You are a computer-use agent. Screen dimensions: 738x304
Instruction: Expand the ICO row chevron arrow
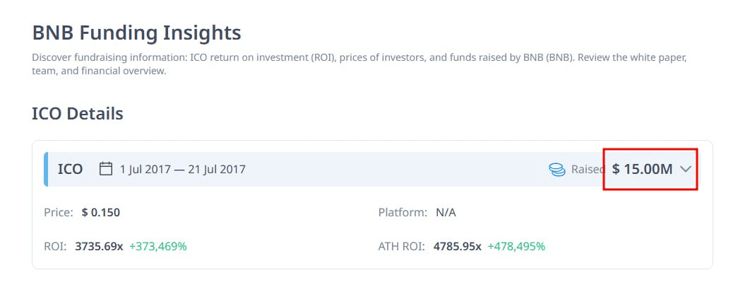[686, 169]
